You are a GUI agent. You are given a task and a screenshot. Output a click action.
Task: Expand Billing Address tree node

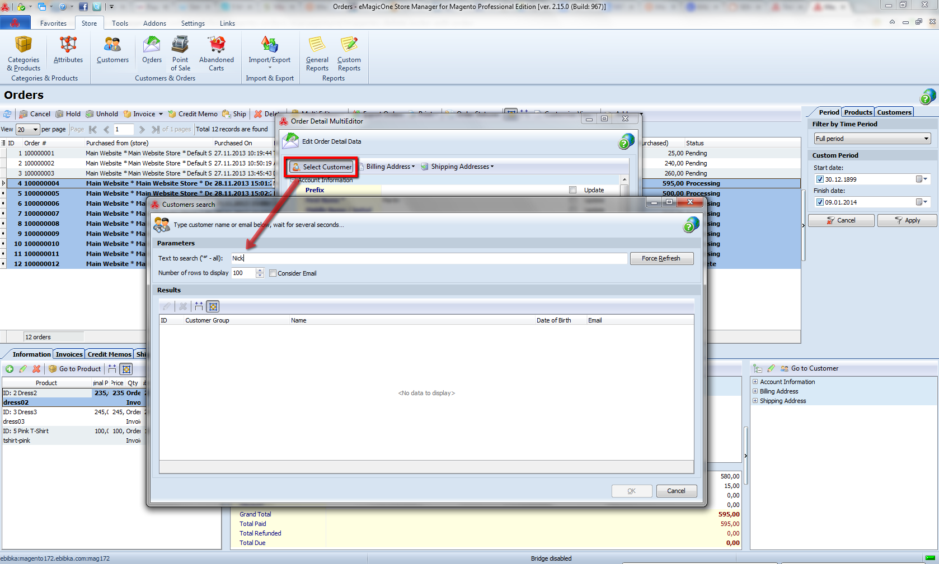click(755, 391)
